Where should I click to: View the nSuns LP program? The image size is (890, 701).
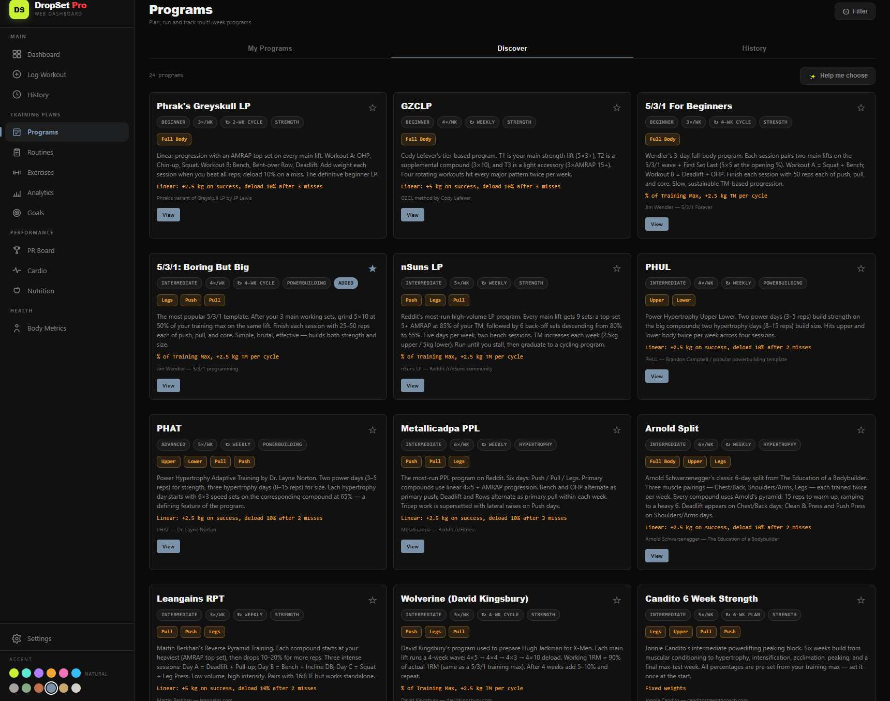[x=412, y=385]
